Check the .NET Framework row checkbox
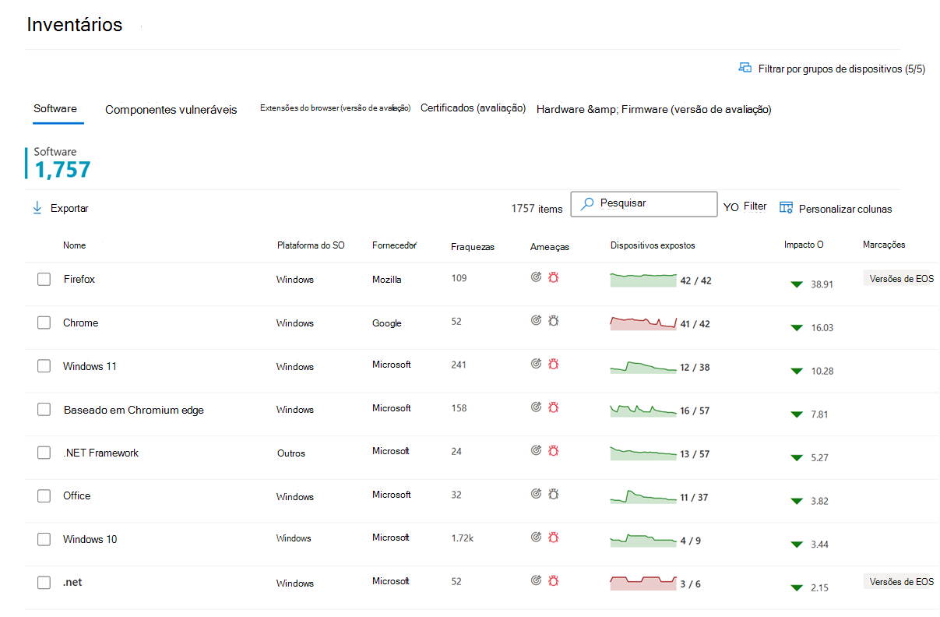This screenshot has height=617, width=940. (x=44, y=453)
